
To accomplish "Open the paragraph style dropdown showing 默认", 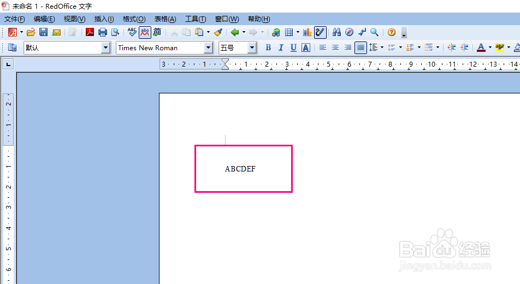I will (x=106, y=48).
